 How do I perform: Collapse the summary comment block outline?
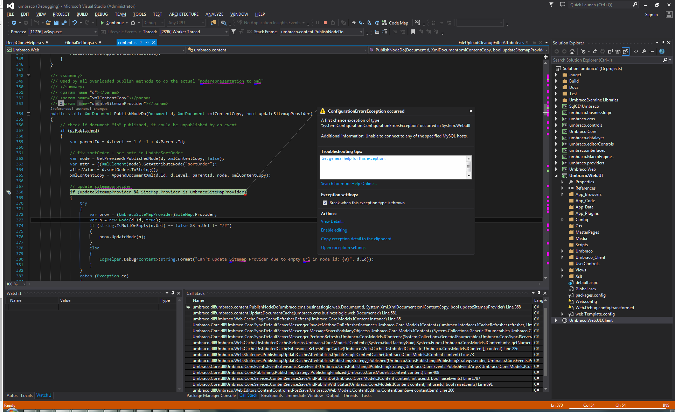pos(29,76)
